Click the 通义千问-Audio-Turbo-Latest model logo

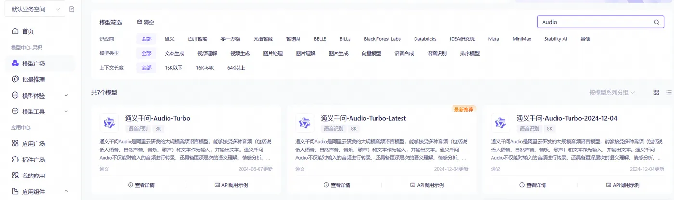(305, 123)
